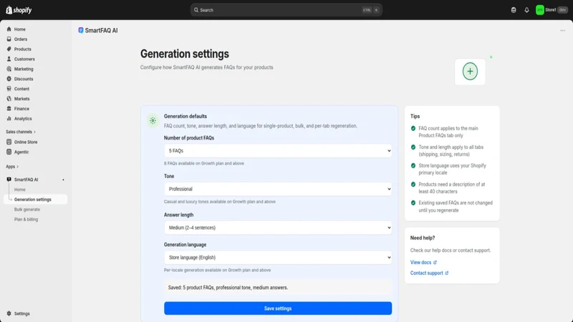Click the Analytics bar chart icon
This screenshot has height=322, width=573.
9,119
